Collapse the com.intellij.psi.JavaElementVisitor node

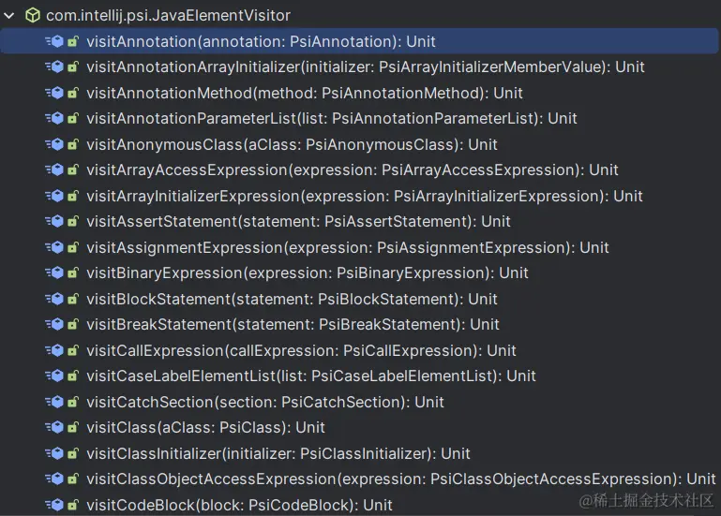[x=8, y=16]
